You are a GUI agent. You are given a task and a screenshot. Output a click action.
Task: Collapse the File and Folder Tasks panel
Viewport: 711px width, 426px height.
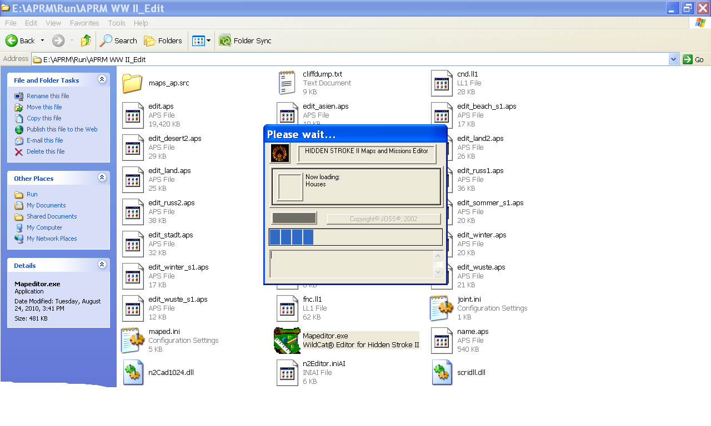pos(102,79)
